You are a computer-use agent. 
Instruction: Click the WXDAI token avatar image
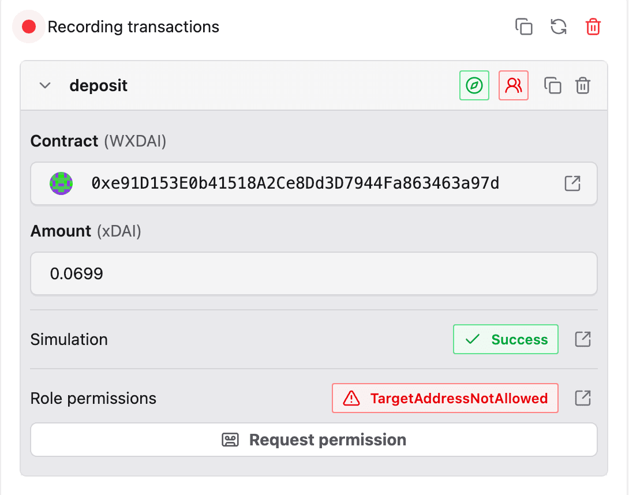(61, 183)
